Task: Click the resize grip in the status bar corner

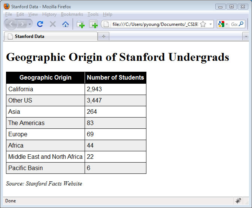Action: coord(247,203)
